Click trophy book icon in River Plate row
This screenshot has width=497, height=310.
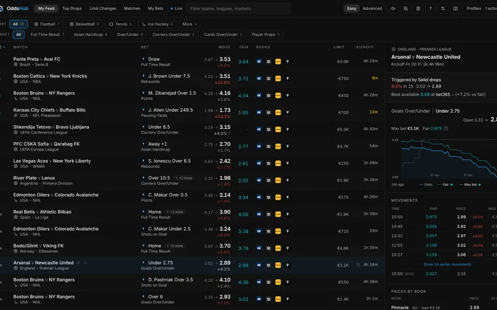288,180
